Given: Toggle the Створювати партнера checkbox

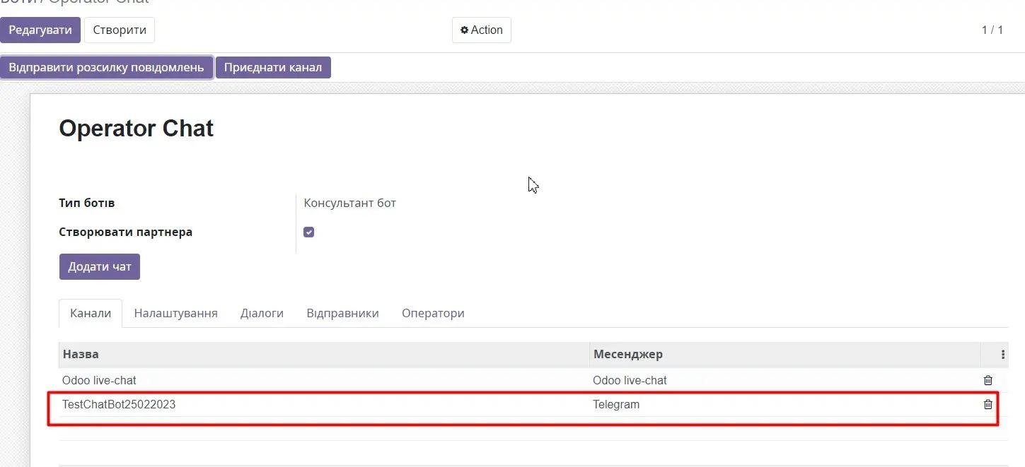Looking at the screenshot, I should (x=308, y=232).
